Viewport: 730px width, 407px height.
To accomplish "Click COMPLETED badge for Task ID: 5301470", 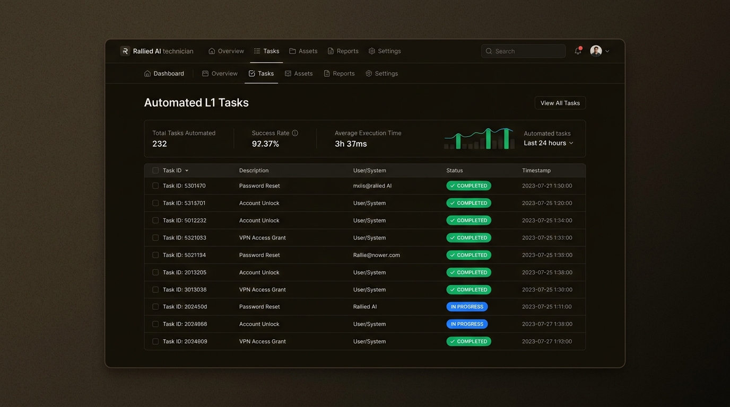I will (468, 186).
